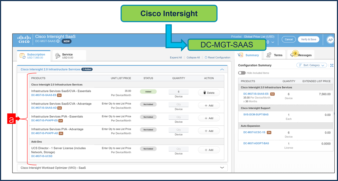Click Qty field for SaaS/CVA Advantage

tap(178, 105)
